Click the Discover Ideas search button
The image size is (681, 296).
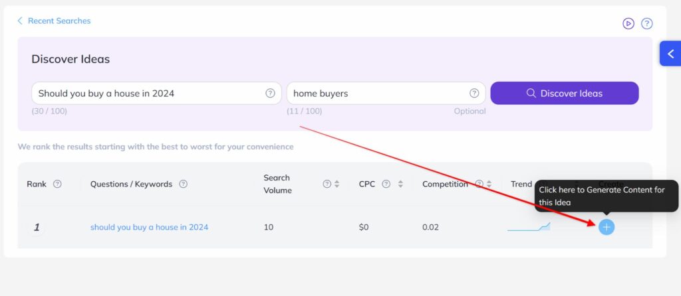pos(564,93)
